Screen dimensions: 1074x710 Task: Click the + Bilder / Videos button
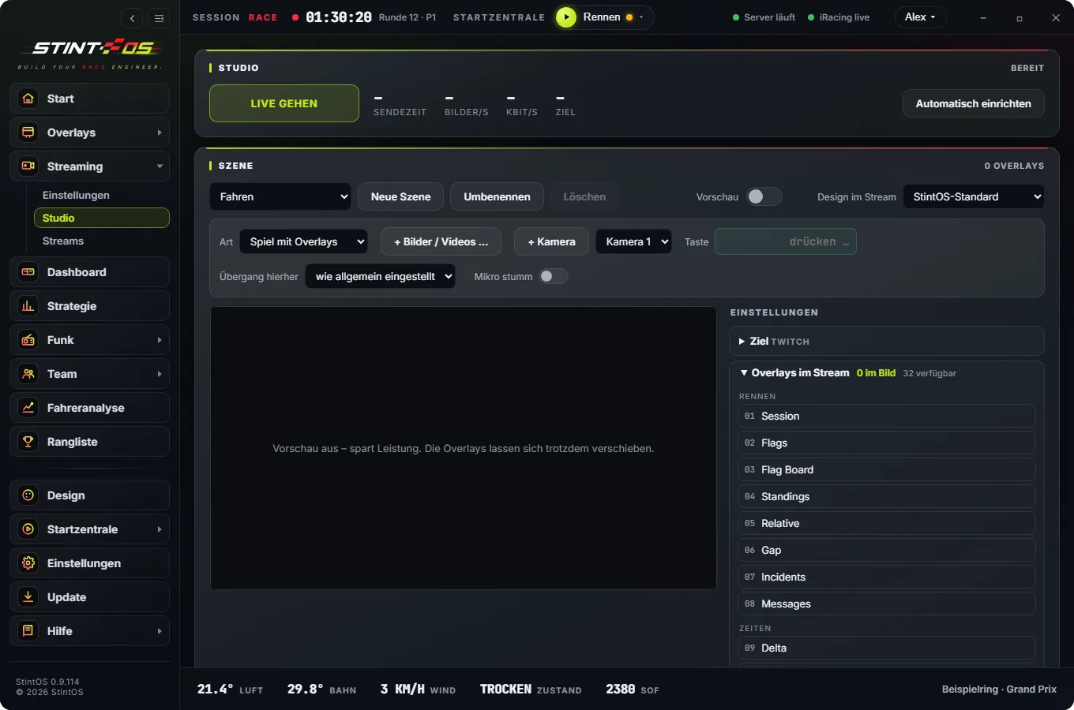click(x=441, y=241)
